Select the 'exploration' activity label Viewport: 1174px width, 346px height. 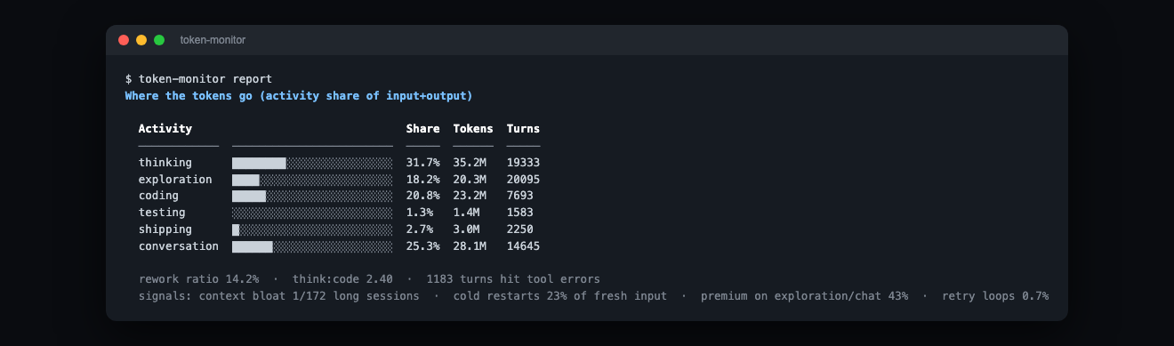(175, 180)
